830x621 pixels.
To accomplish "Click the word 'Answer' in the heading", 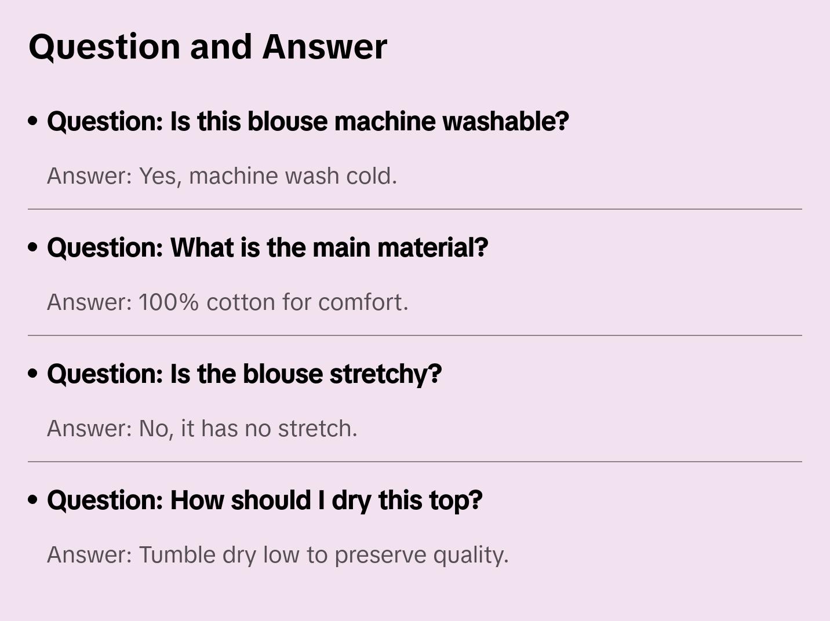I will pos(325,46).
